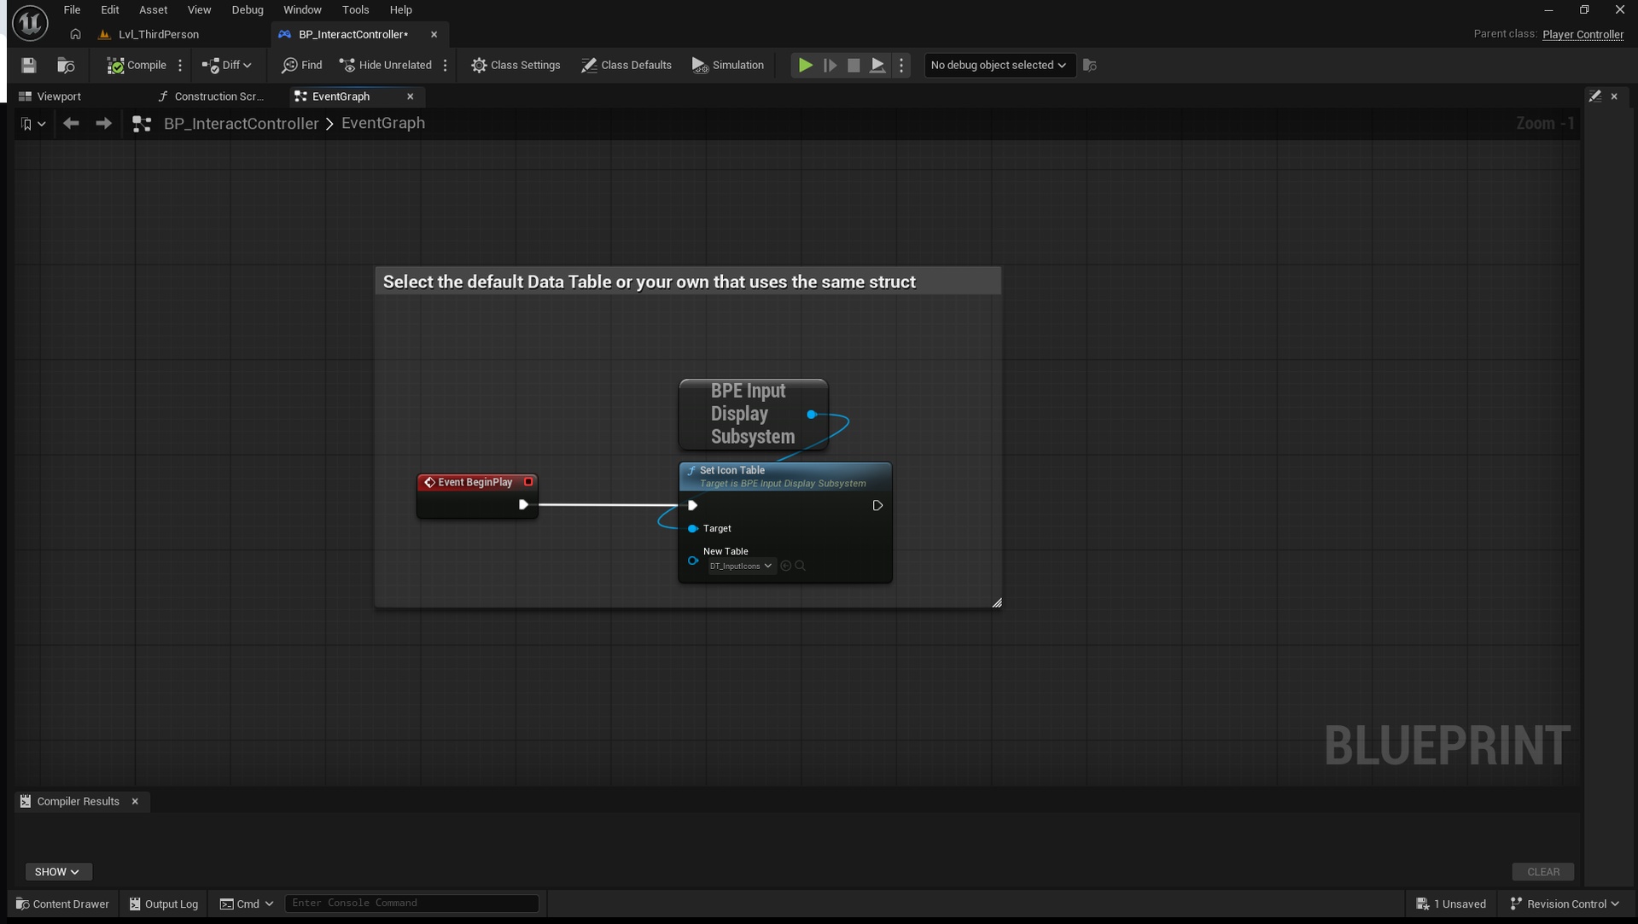Close BP_InteractController asset tab
The width and height of the screenshot is (1638, 924).
(x=434, y=34)
